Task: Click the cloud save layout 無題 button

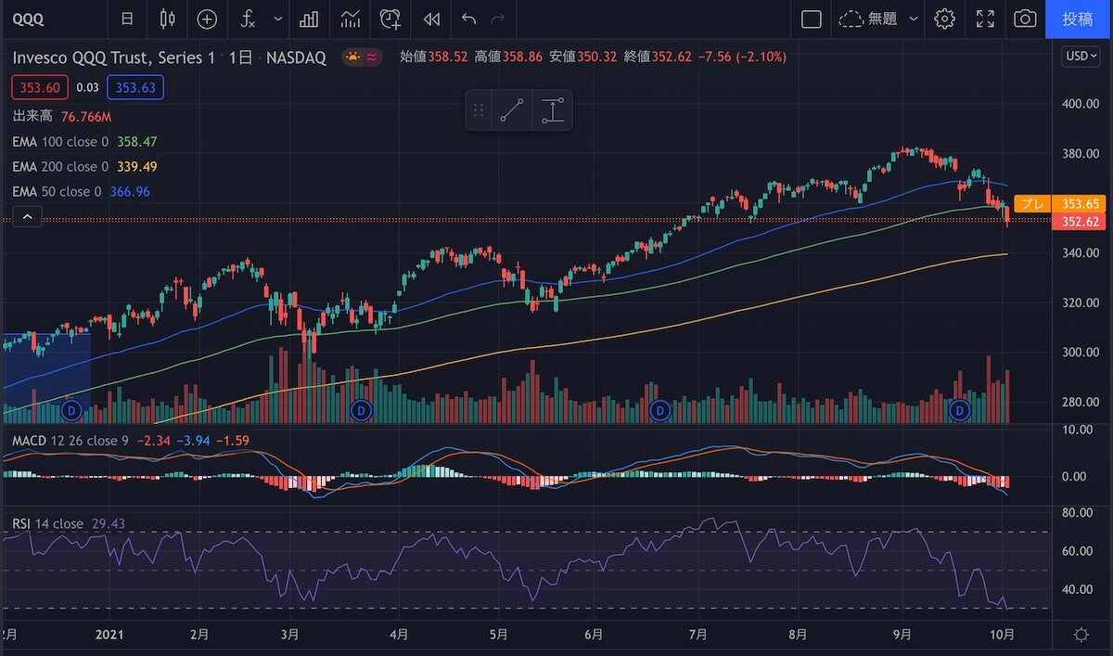Action: coord(868,19)
